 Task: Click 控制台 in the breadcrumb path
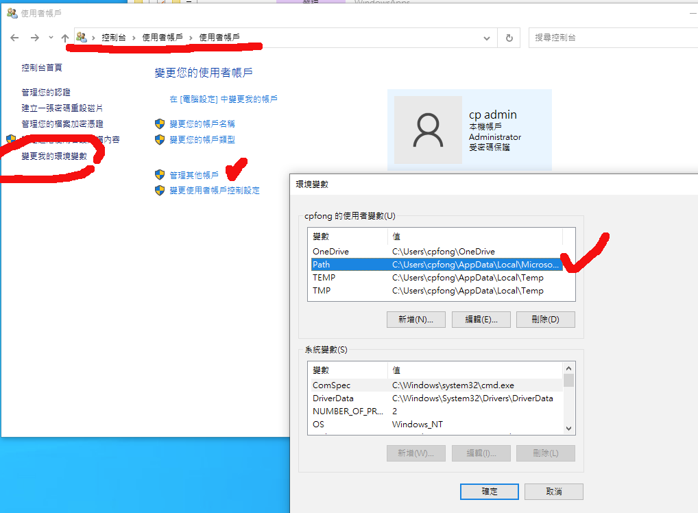(113, 38)
